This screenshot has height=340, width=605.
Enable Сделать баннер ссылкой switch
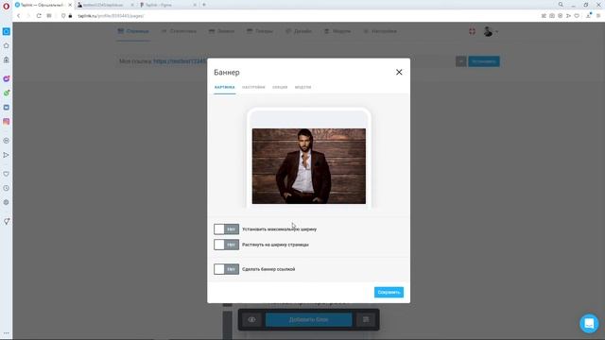(227, 269)
